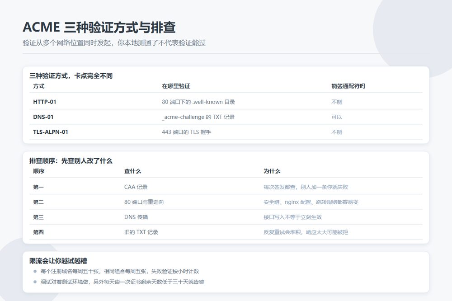Viewport: 452px width, 301px height.
Task: Click column header 方式
Action: [38, 86]
